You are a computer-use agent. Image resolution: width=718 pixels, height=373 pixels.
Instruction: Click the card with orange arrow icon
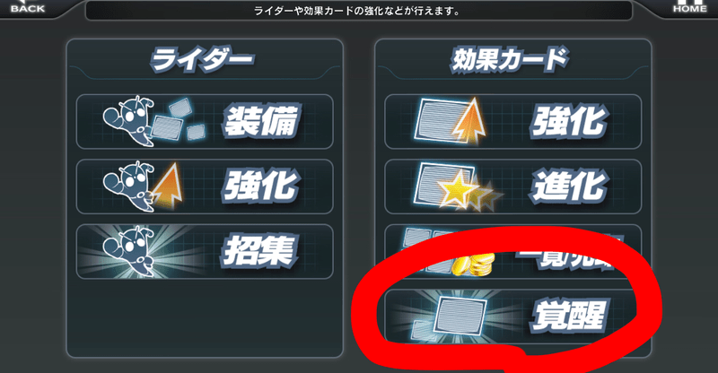(451, 121)
